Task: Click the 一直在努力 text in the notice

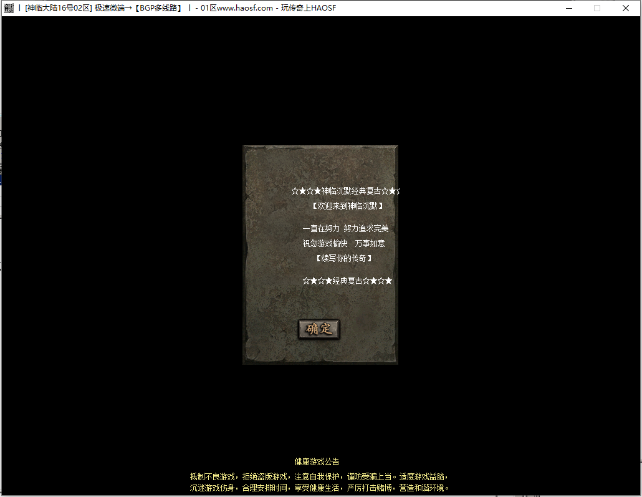Action: click(321, 228)
